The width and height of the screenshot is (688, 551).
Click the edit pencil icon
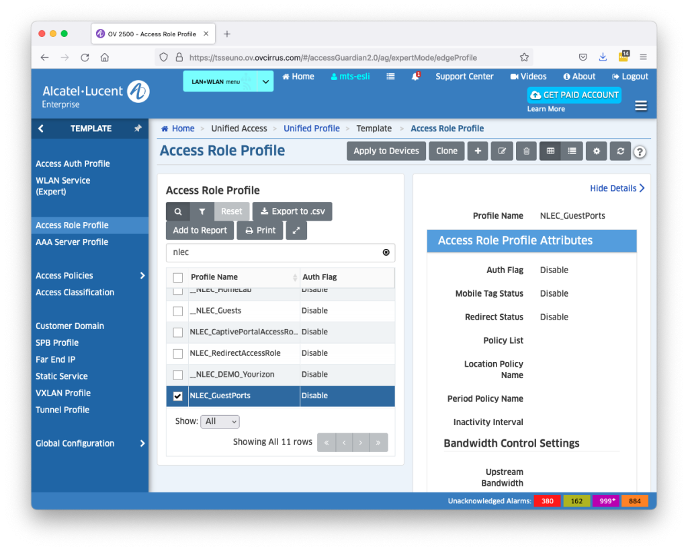point(502,151)
